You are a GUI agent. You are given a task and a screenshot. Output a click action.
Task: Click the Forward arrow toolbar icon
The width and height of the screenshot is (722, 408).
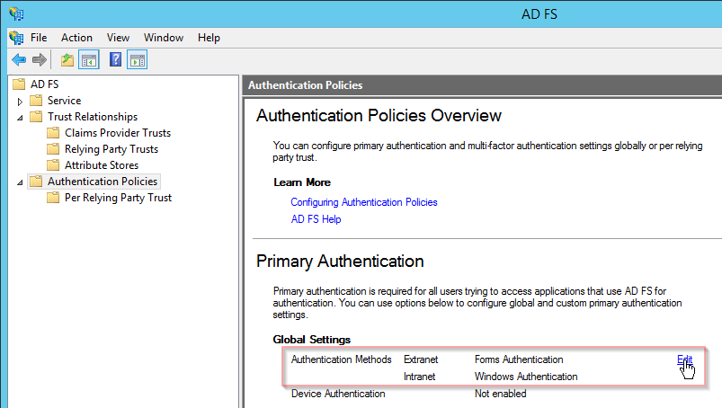[40, 60]
